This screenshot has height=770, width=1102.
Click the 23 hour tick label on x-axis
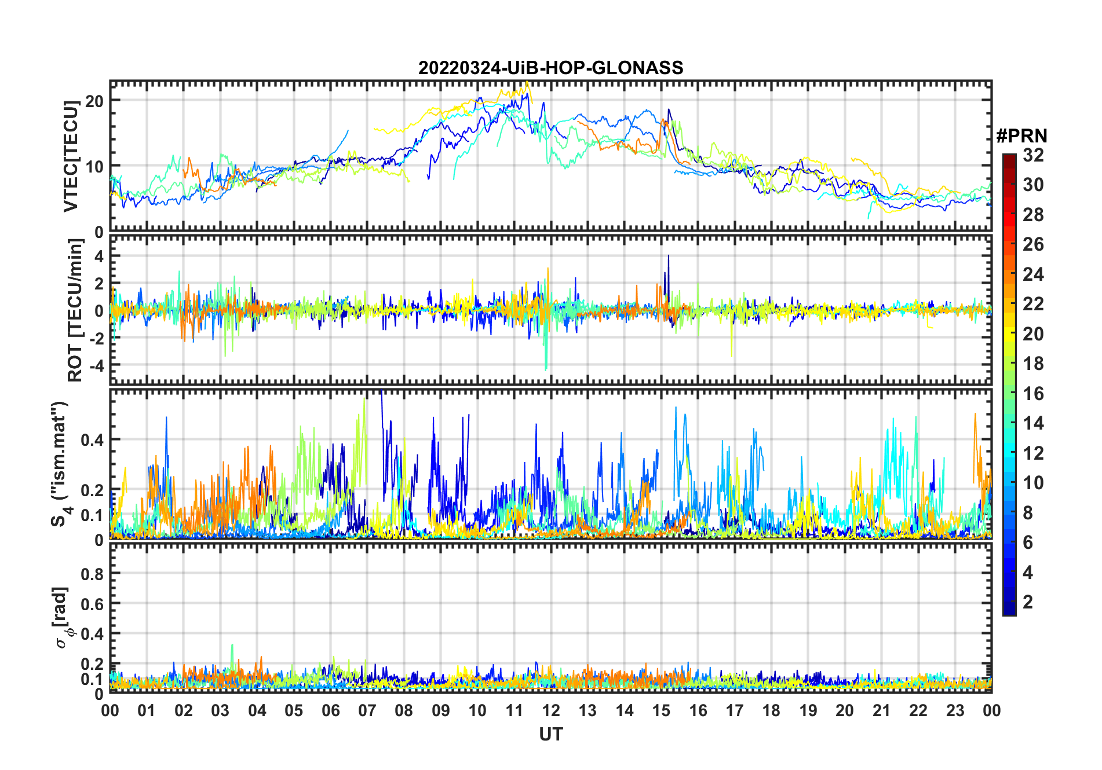(x=955, y=710)
